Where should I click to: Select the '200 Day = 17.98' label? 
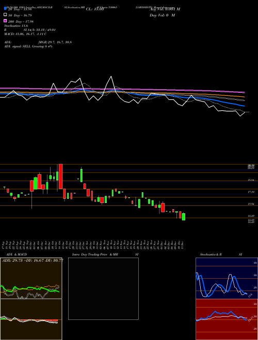coord(21,22)
